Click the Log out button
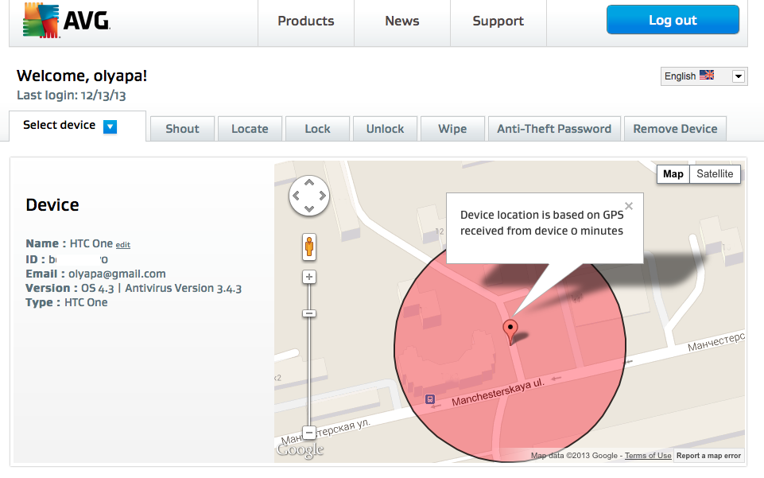The image size is (764, 478). [673, 21]
